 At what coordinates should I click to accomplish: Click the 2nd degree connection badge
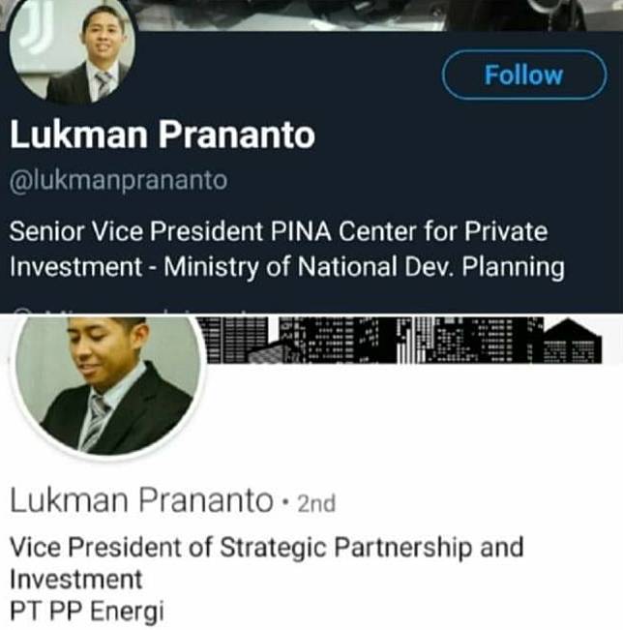coord(315,503)
